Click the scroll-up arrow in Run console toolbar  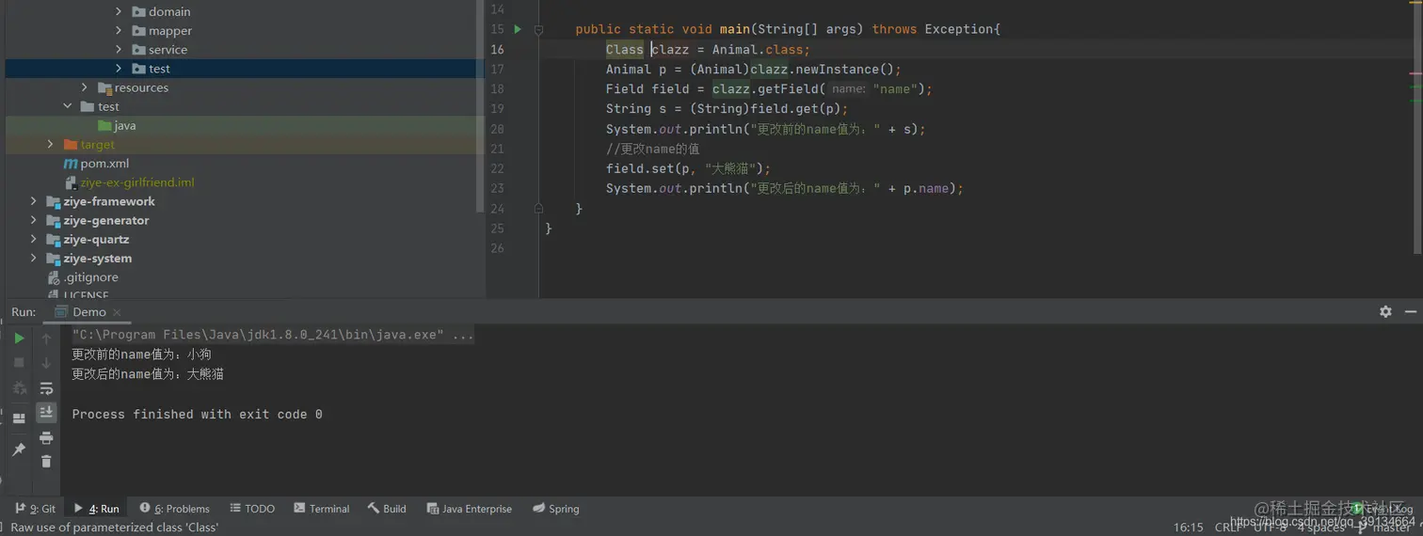pos(46,339)
